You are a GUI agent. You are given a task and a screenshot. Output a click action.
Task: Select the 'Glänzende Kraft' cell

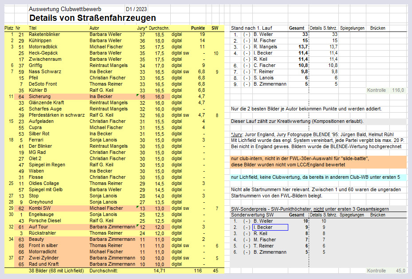click(x=47, y=103)
